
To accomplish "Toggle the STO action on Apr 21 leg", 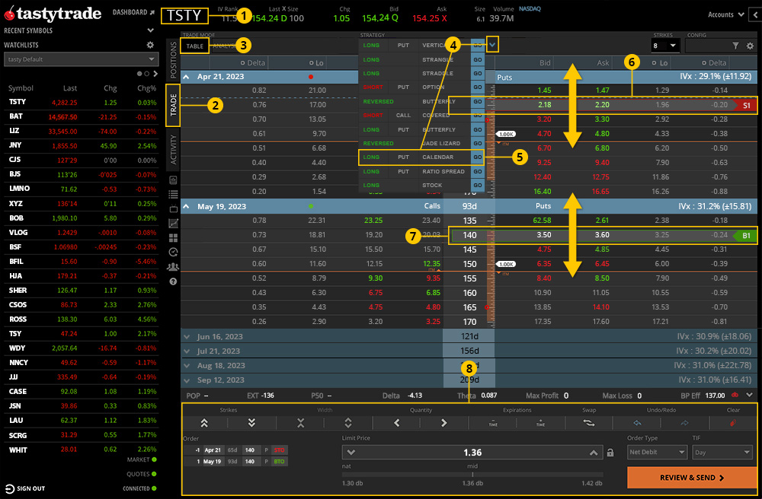I will (279, 450).
